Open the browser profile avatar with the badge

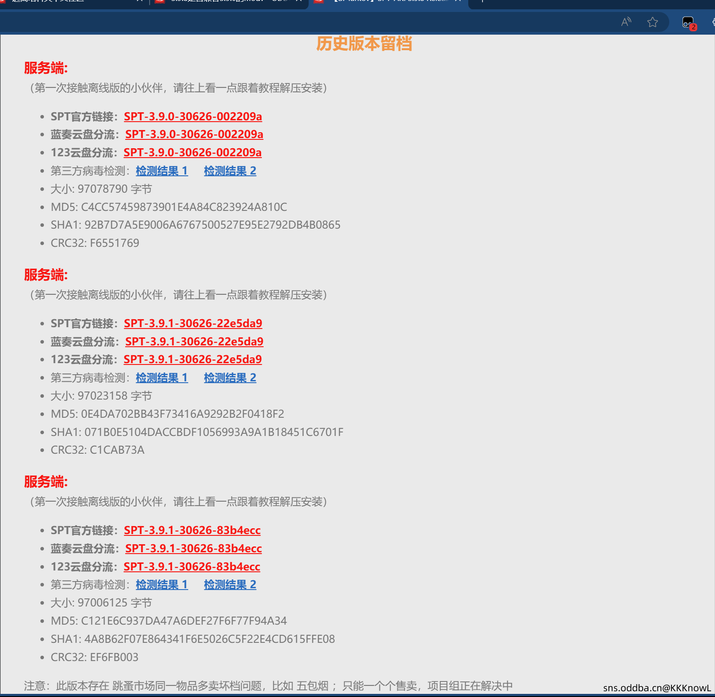(x=687, y=21)
